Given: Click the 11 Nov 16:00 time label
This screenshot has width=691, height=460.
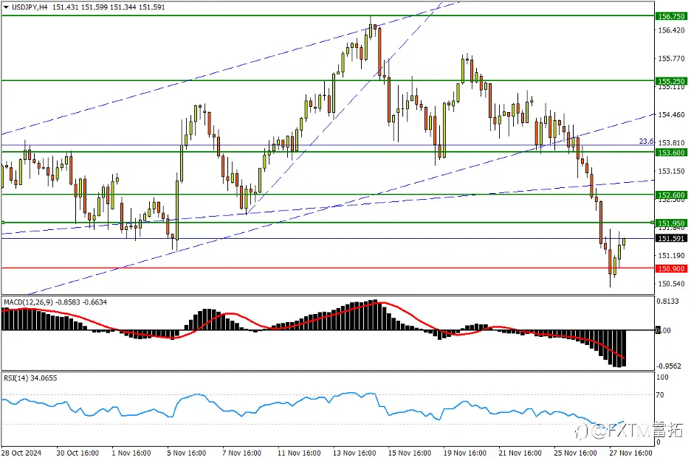Looking at the screenshot, I should pyautogui.click(x=299, y=453).
